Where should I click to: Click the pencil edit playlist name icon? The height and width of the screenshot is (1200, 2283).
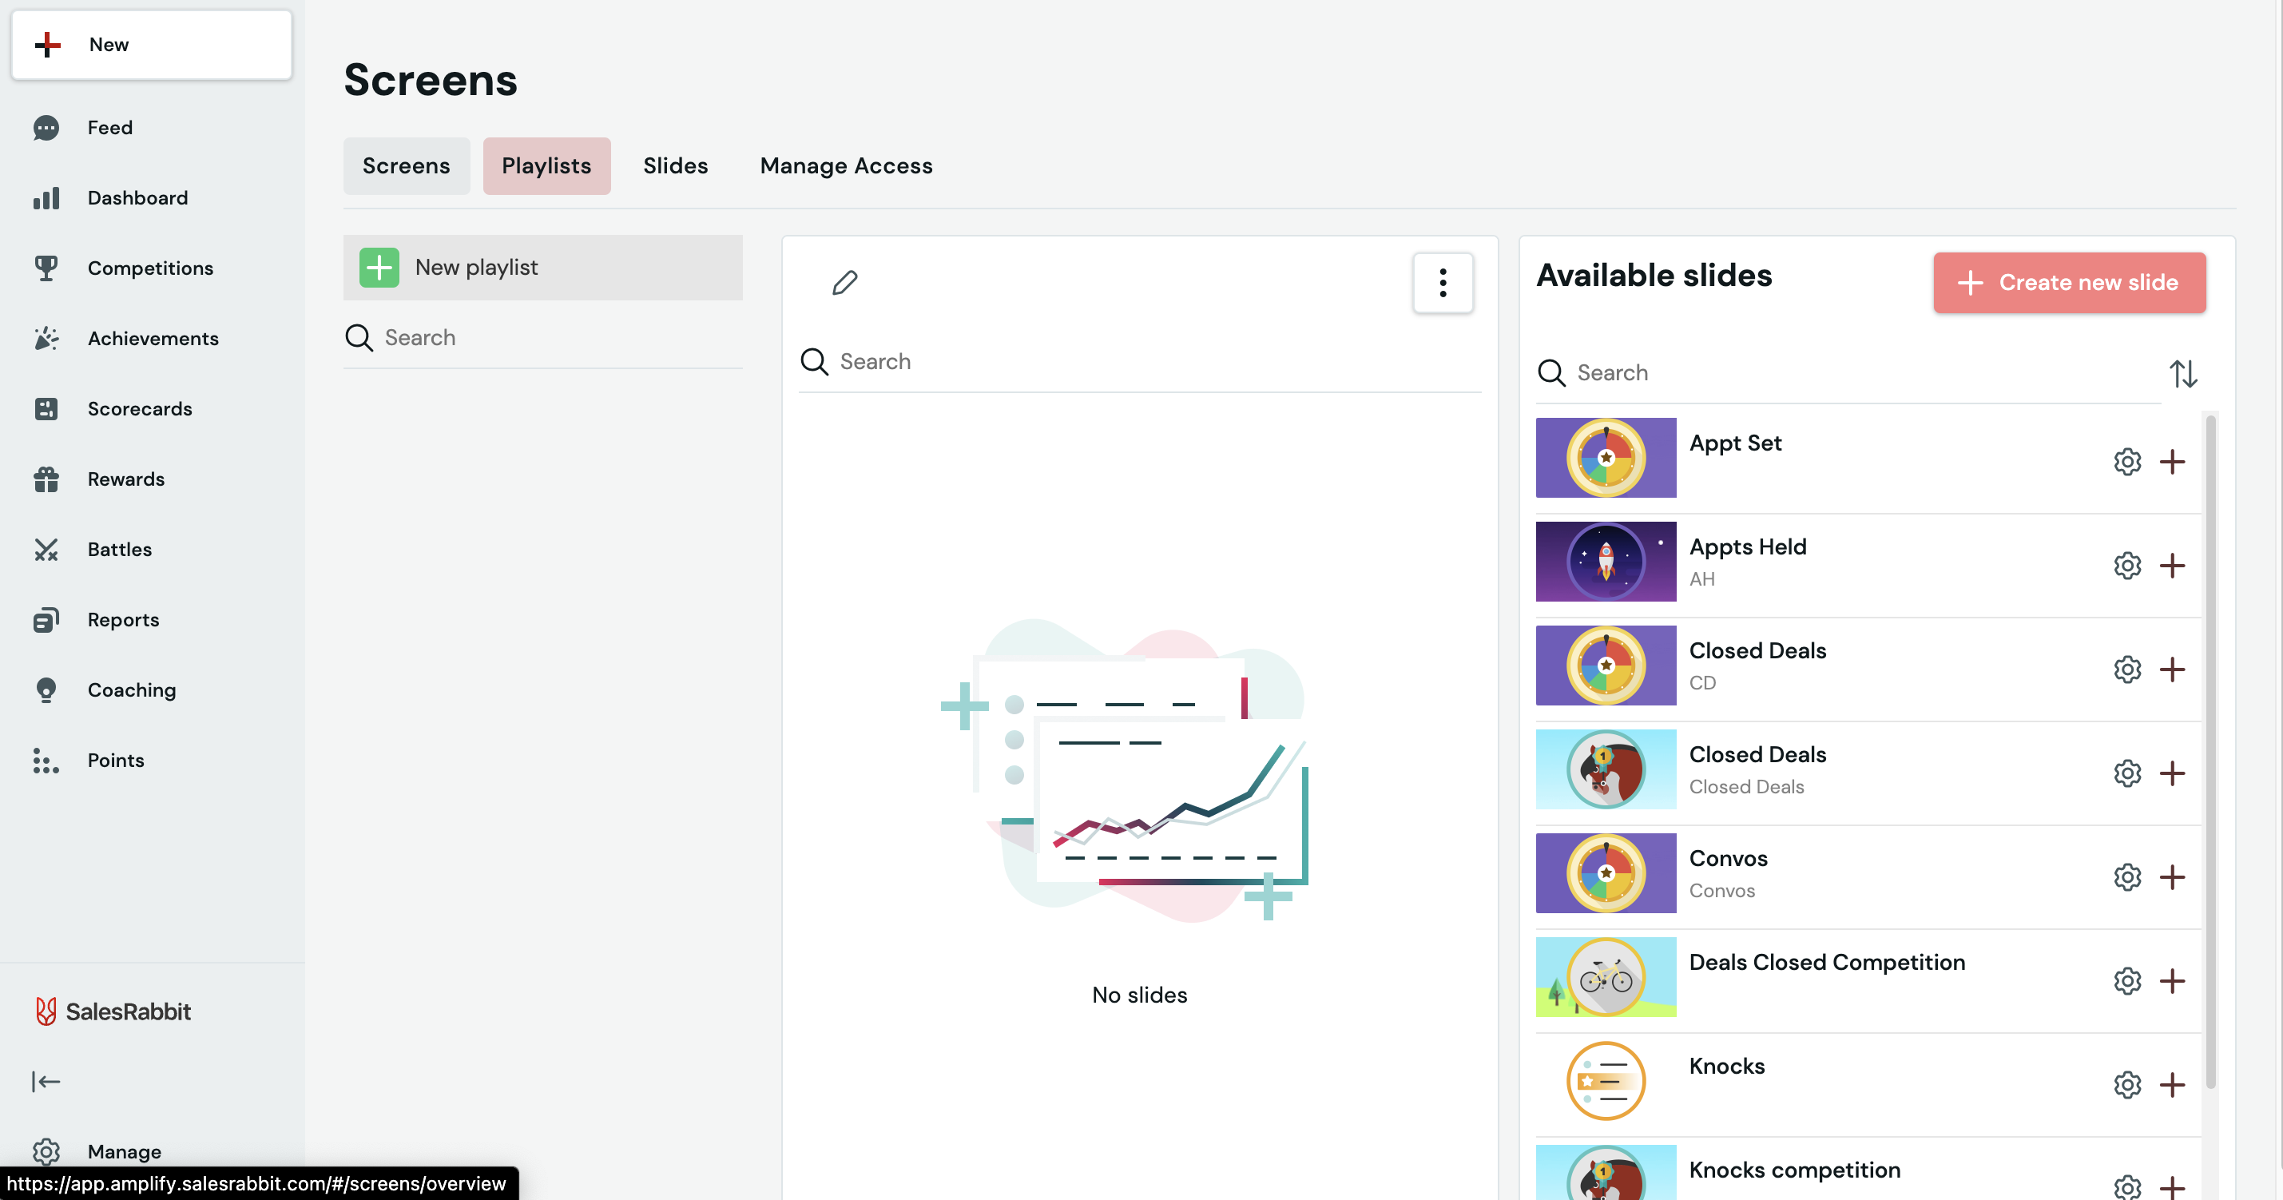click(x=844, y=283)
